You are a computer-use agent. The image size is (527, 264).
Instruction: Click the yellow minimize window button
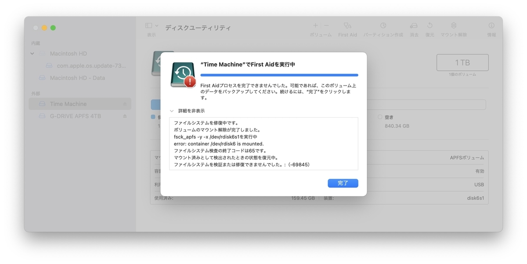click(x=44, y=28)
